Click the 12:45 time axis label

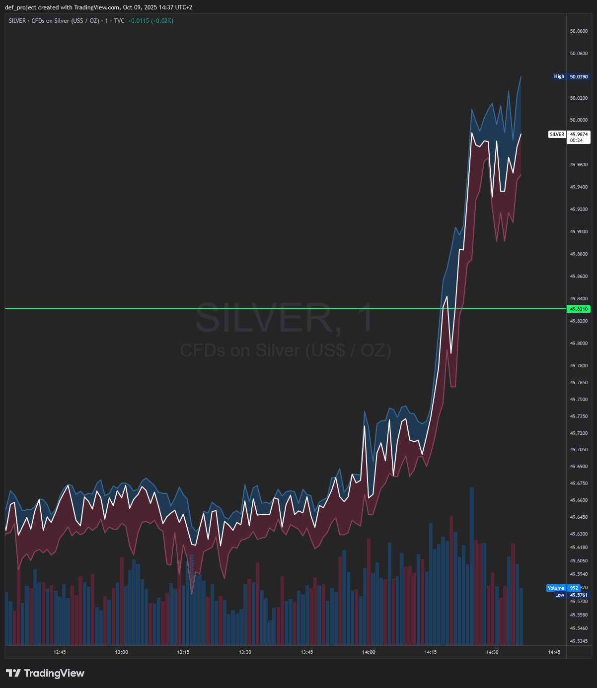[60, 652]
